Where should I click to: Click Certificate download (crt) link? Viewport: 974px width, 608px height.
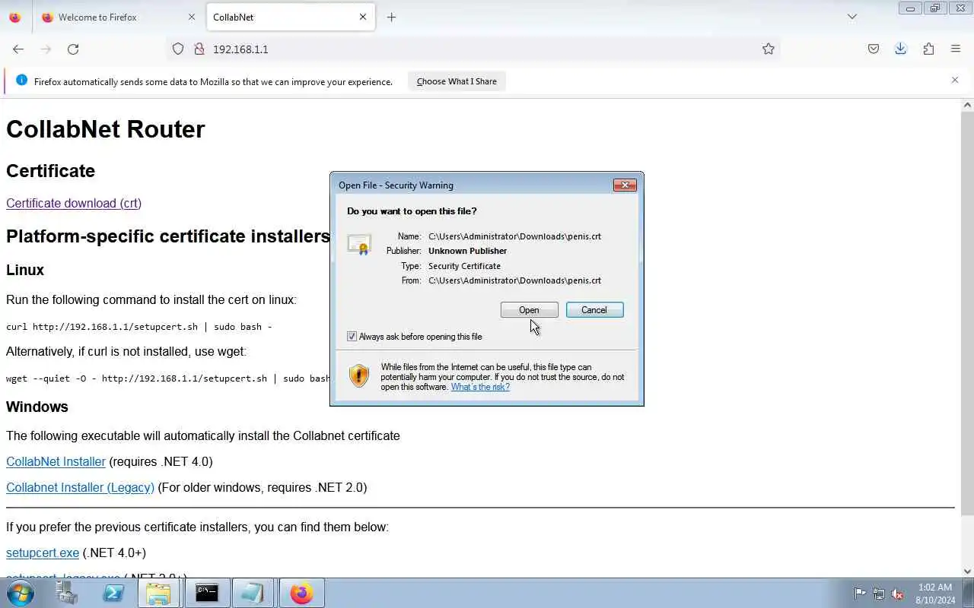tap(74, 203)
